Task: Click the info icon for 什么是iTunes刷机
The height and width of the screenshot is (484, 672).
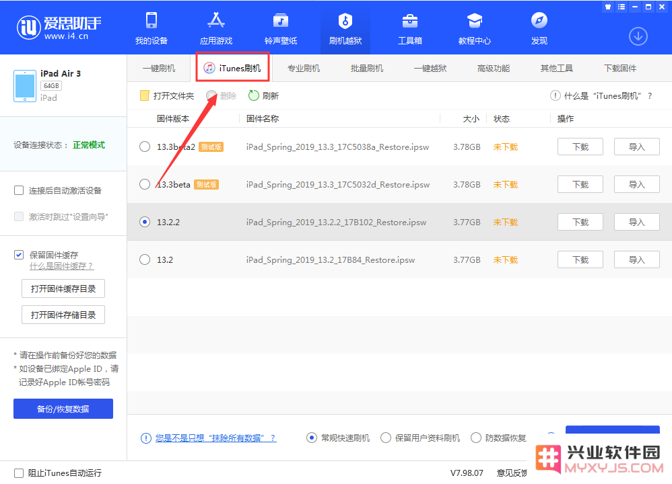Action: (555, 96)
